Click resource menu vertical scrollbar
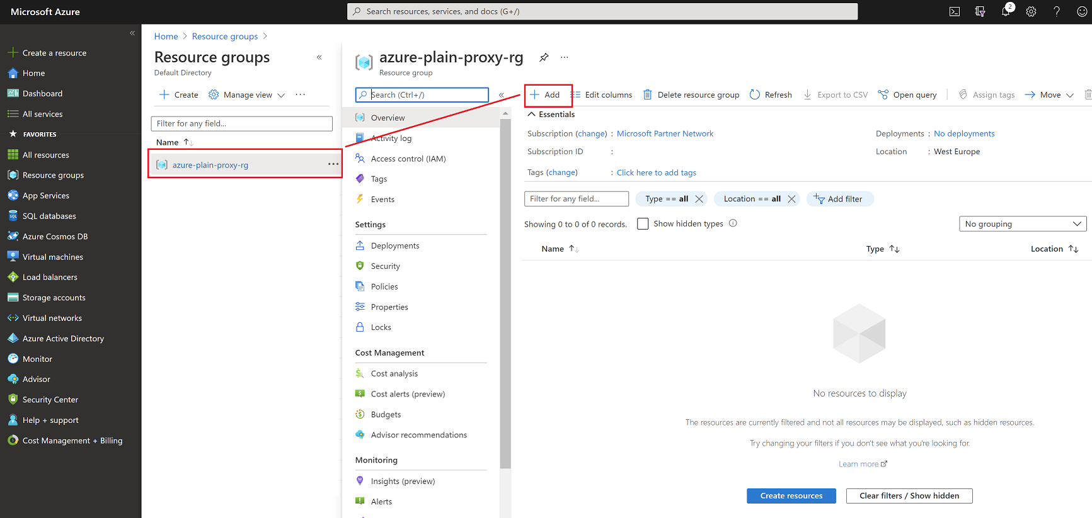1092x518 pixels. [x=505, y=293]
